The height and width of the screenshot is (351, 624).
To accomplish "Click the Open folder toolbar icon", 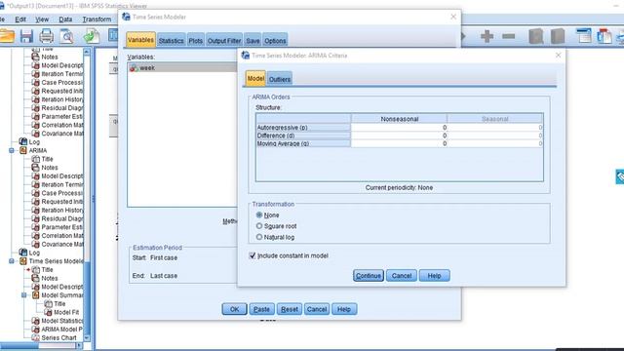I will tap(7, 36).
